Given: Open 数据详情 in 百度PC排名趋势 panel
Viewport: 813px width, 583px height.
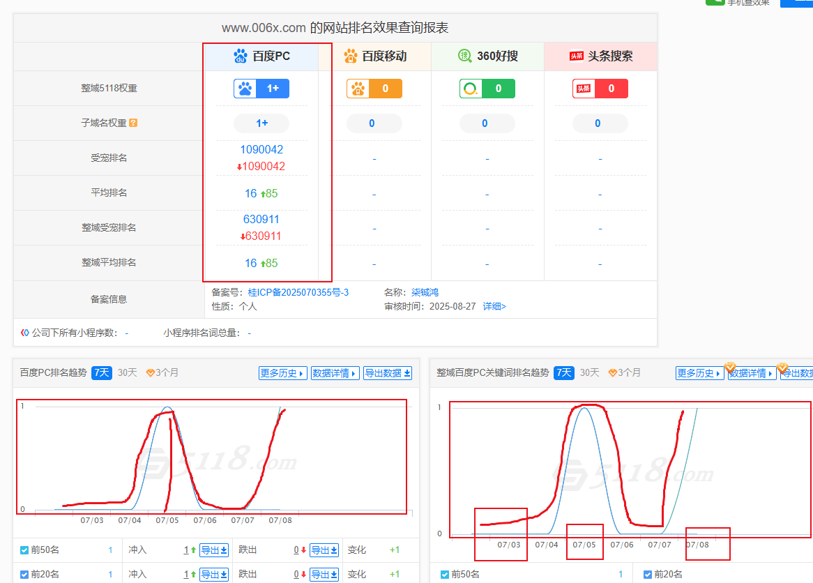Looking at the screenshot, I should (x=335, y=373).
